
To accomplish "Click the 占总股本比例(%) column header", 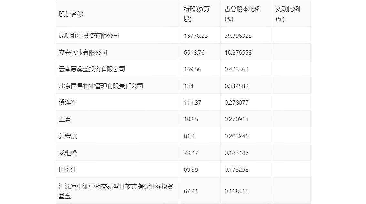I will point(242,14).
